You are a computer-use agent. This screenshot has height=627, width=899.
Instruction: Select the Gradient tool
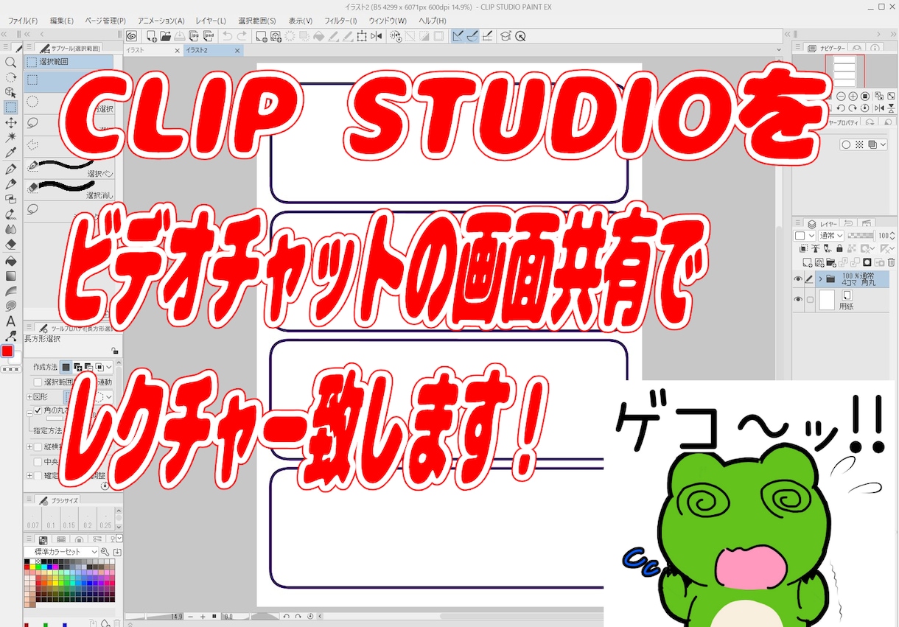[x=10, y=276]
